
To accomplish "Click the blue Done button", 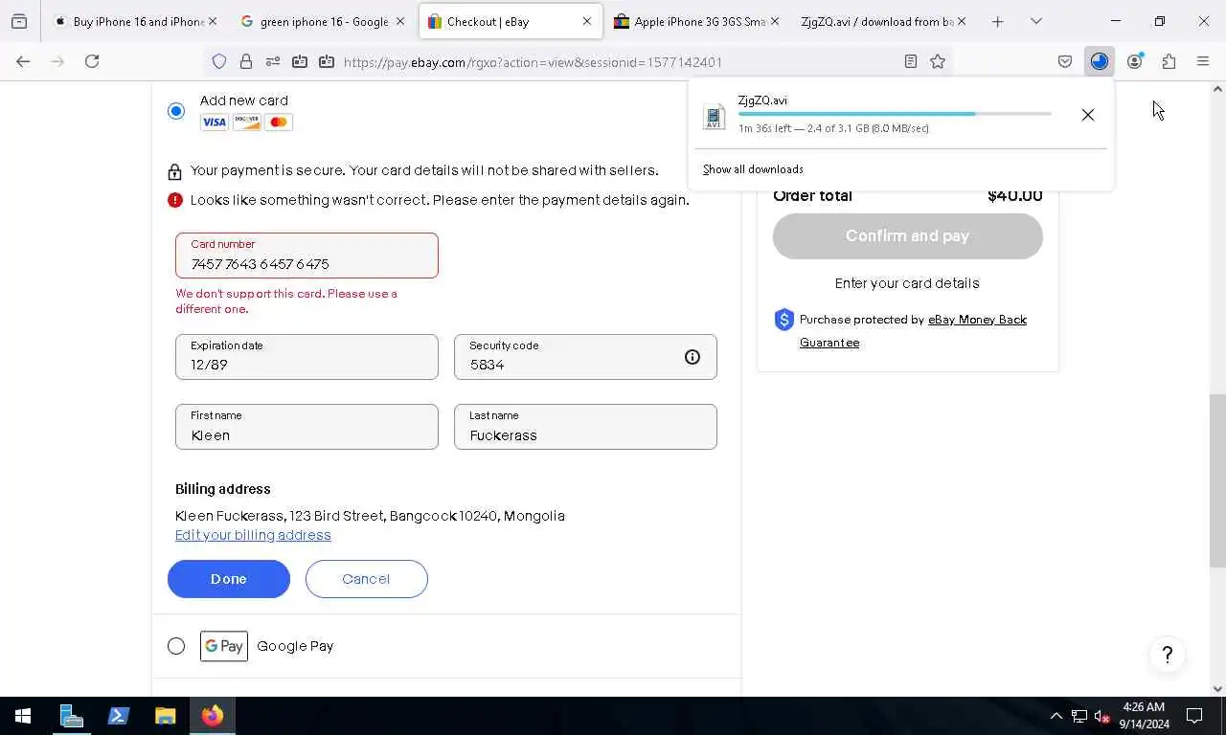I will (x=229, y=579).
